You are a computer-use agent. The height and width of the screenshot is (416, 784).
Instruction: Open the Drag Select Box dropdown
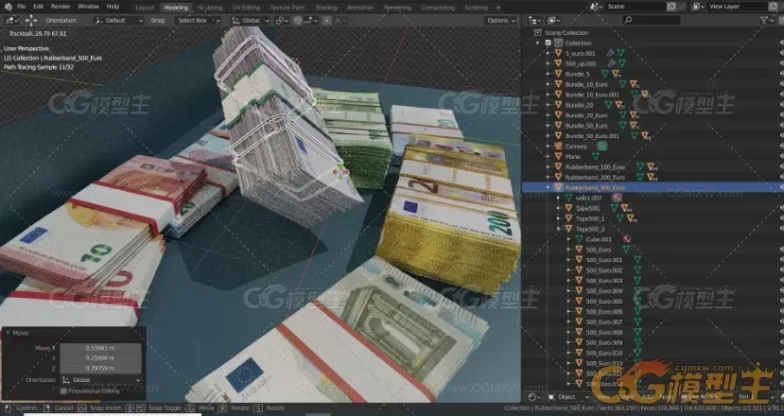pyautogui.click(x=198, y=21)
